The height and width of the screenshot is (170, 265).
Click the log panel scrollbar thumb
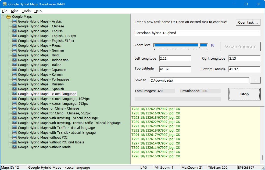(x=262, y=157)
